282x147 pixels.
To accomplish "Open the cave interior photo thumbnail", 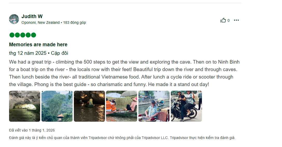I will 25,106.
